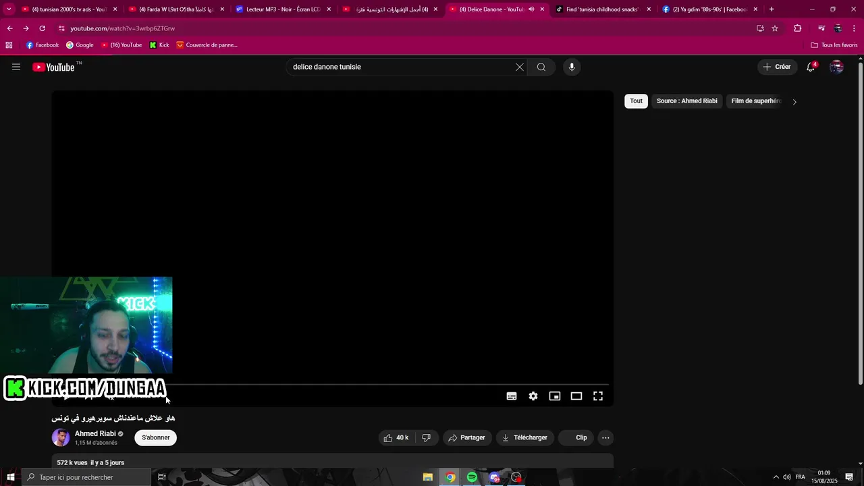Close the Delice Danone YouTube tab
864x486 pixels.
pos(542,9)
